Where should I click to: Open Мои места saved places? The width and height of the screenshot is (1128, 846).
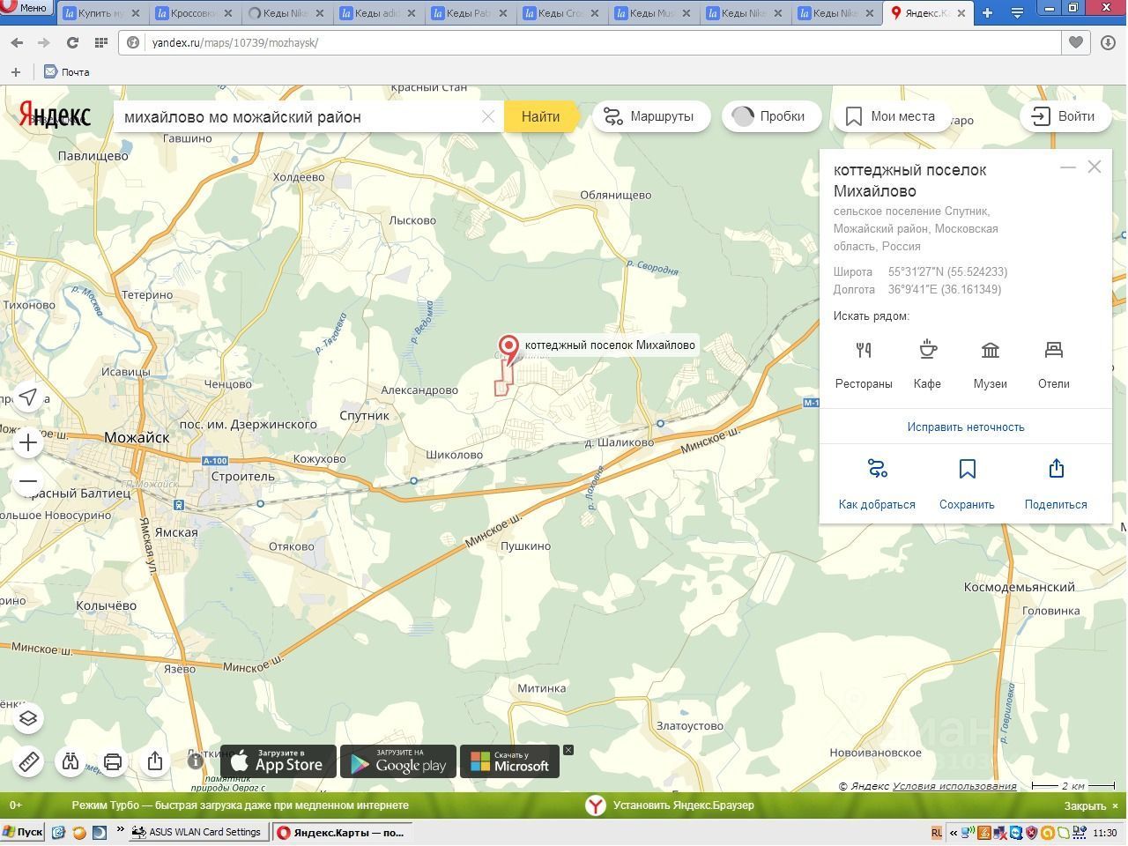coord(890,116)
